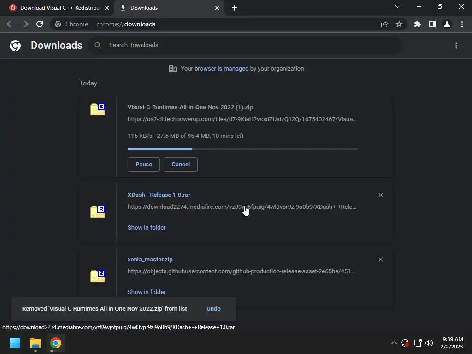This screenshot has width=472, height=354.
Task: Click the managed organization building icon
Action: click(173, 69)
